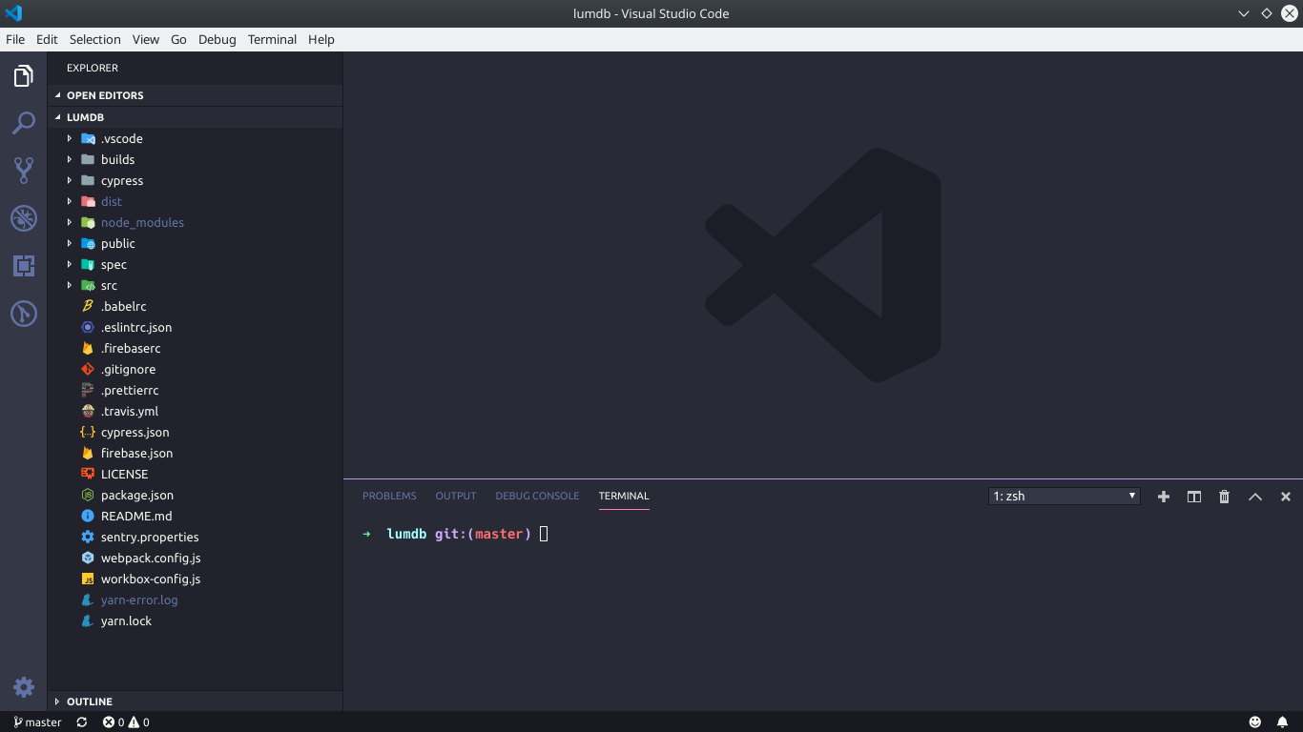This screenshot has width=1303, height=732.
Task: Click the synchronize changes icon in status bar
Action: pyautogui.click(x=82, y=722)
